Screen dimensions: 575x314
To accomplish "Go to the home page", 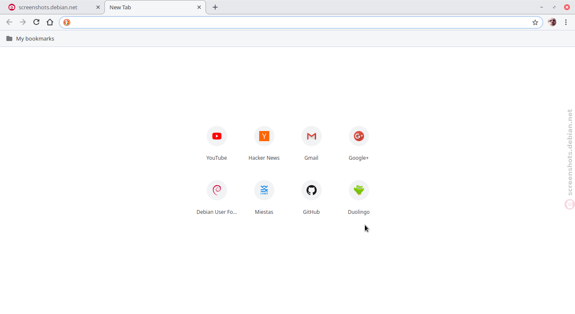I will click(x=50, y=22).
